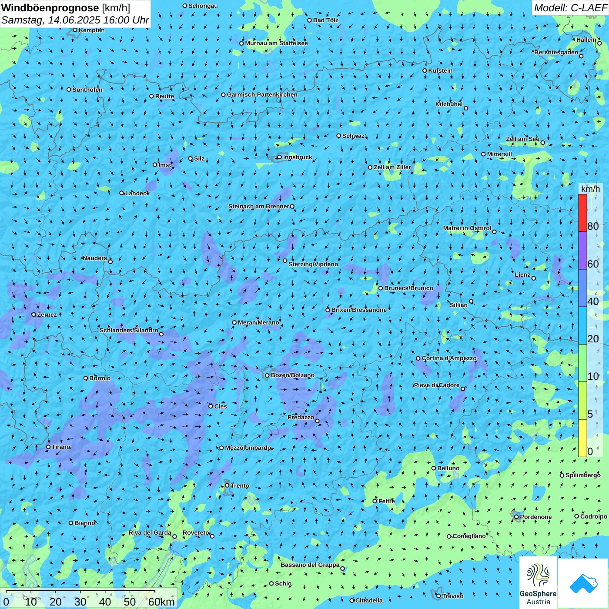Screen dimensions: 609x609
Task: Click the 'Predazzo' label
Action: click(x=301, y=417)
